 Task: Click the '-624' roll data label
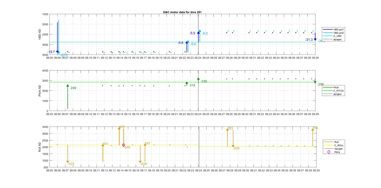(236, 148)
